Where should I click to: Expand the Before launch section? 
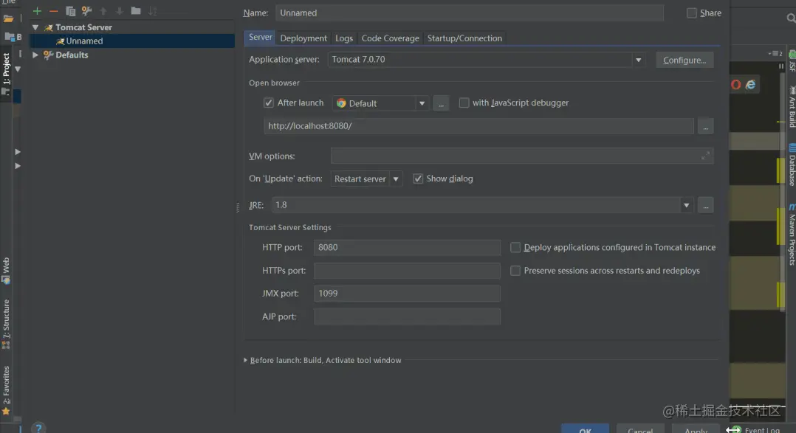pos(245,360)
